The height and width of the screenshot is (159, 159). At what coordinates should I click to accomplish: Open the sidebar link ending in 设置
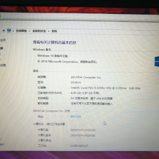(x=3, y=65)
